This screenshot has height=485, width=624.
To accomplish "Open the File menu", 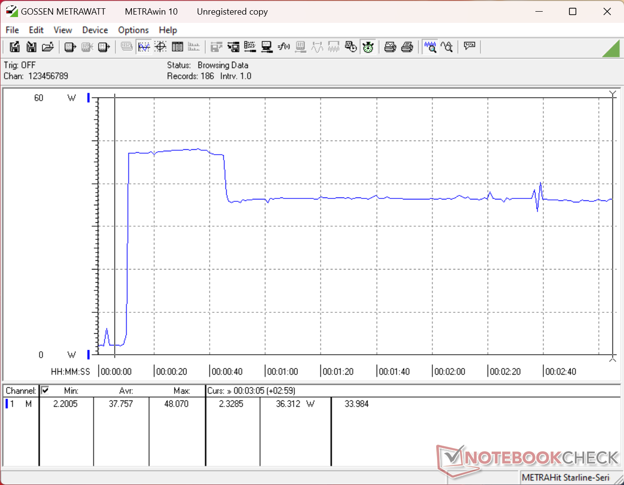I will coord(12,30).
